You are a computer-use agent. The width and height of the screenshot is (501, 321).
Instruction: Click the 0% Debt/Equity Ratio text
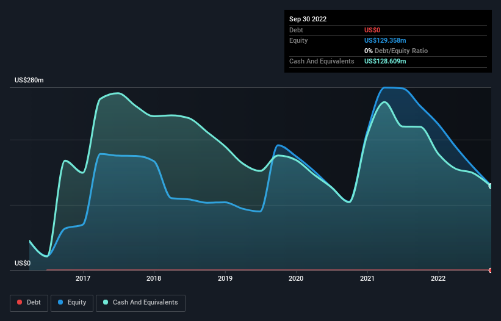pos(396,51)
